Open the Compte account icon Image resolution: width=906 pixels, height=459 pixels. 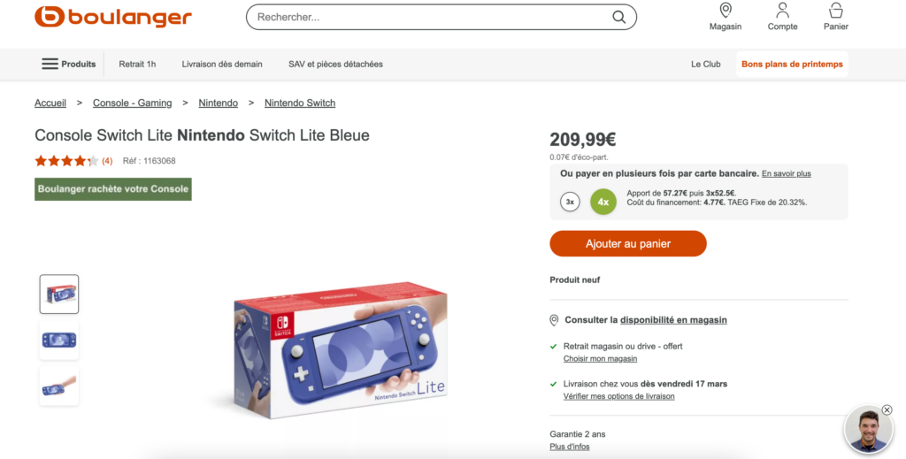(782, 11)
